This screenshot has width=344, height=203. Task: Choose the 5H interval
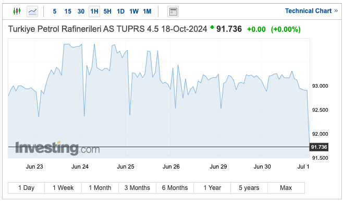point(107,11)
